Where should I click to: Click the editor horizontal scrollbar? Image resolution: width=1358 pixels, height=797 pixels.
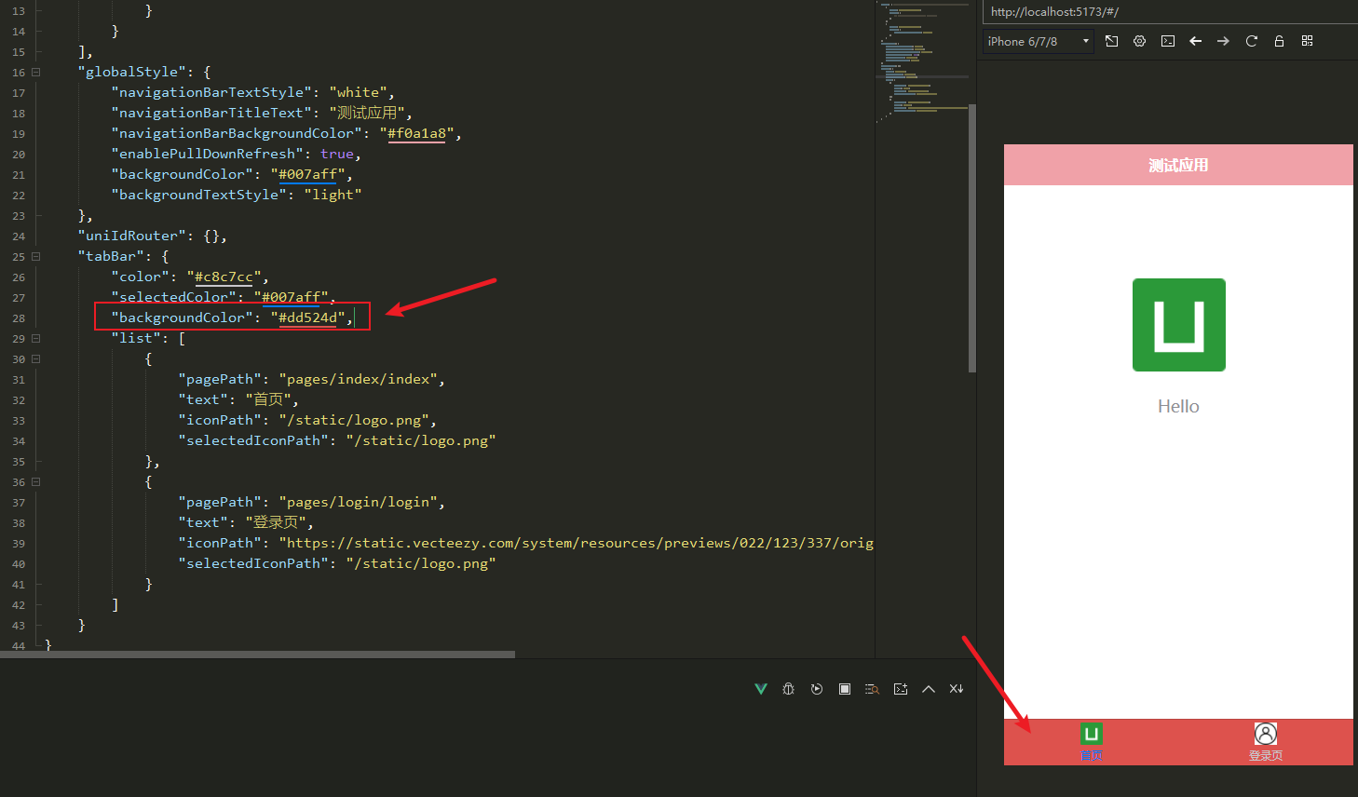[257, 655]
